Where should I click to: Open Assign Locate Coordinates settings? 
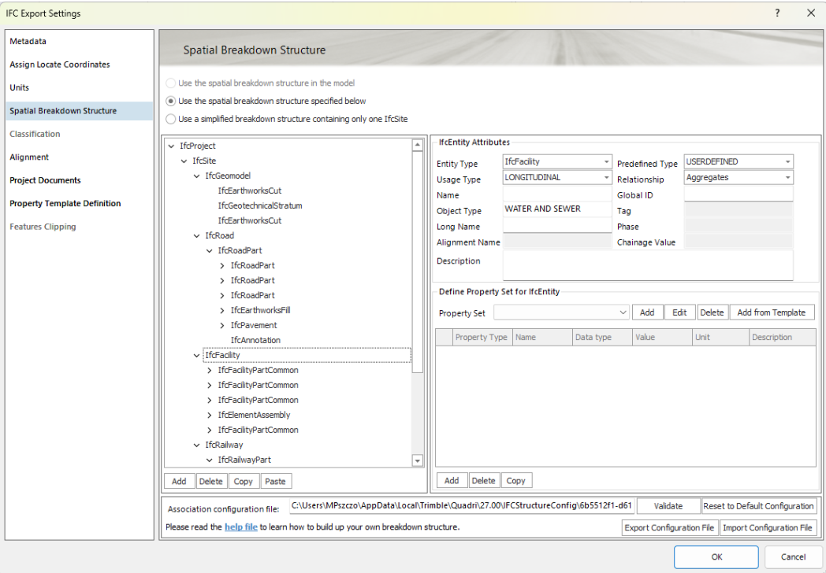tap(60, 65)
